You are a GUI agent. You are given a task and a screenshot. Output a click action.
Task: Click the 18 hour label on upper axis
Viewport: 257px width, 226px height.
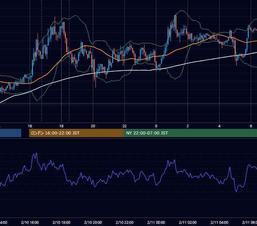(x=61, y=126)
